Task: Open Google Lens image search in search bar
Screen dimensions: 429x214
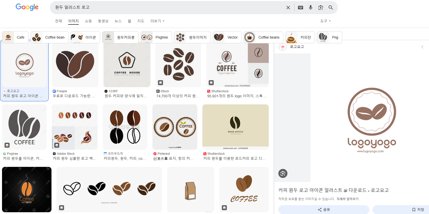Action: (x=321, y=8)
